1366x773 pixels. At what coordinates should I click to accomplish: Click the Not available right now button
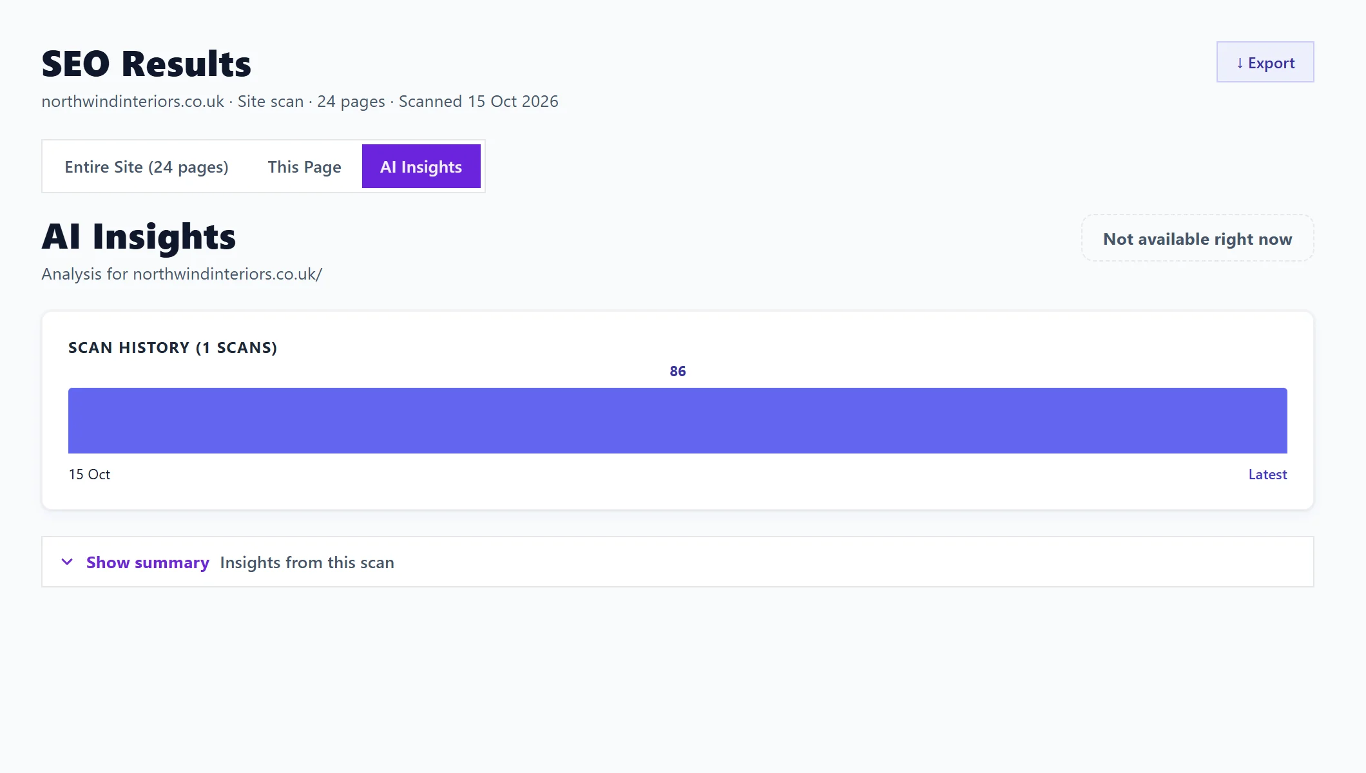tap(1197, 238)
